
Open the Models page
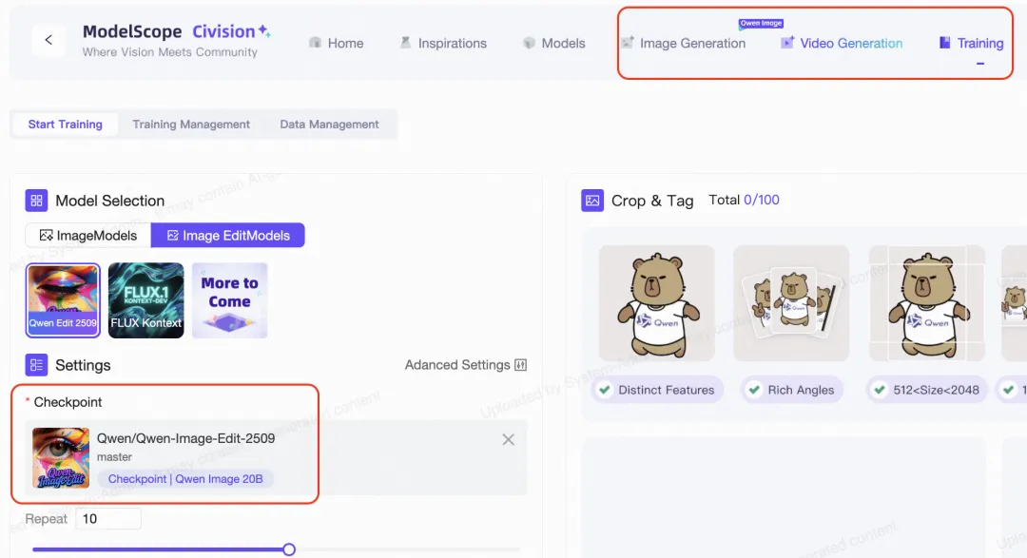(553, 43)
